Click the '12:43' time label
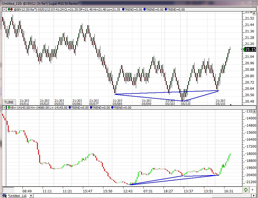258x198 pixels. 128,191
